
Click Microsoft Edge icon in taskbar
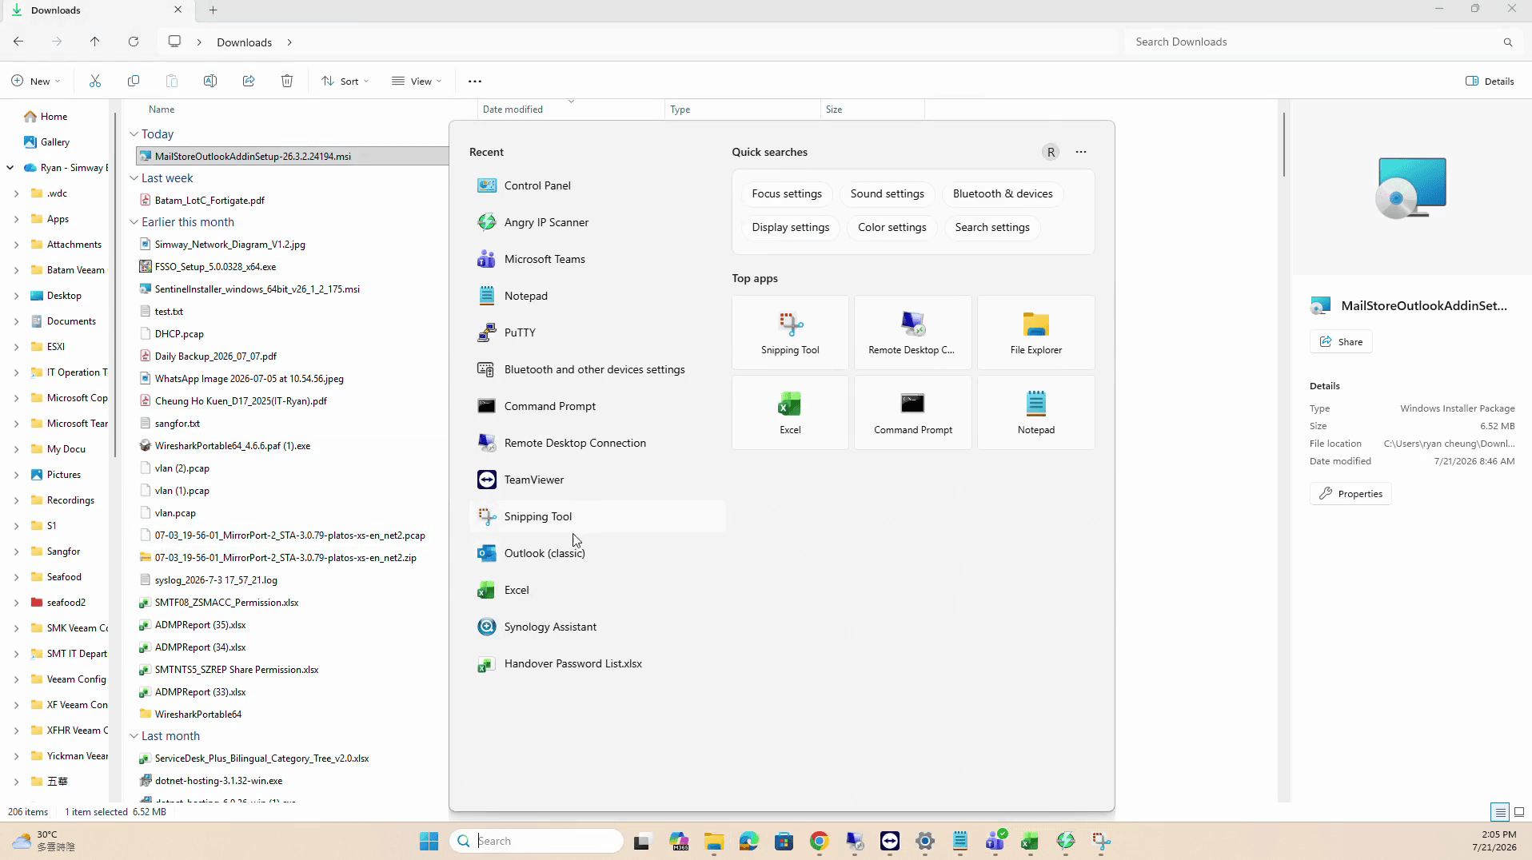tap(748, 841)
